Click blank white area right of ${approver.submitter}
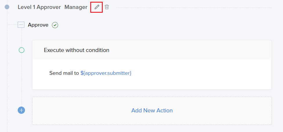 [203, 73]
